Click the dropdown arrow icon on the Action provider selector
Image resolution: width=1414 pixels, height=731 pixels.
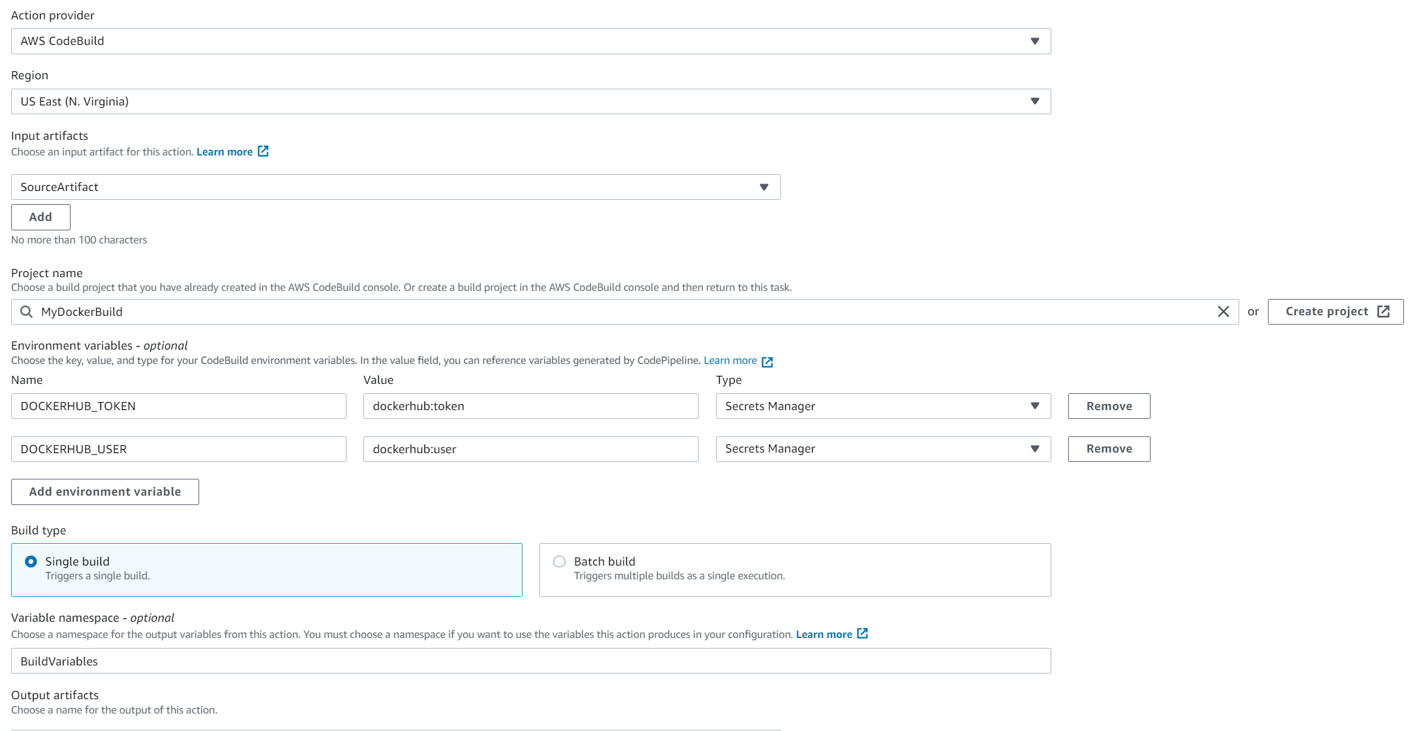1034,41
